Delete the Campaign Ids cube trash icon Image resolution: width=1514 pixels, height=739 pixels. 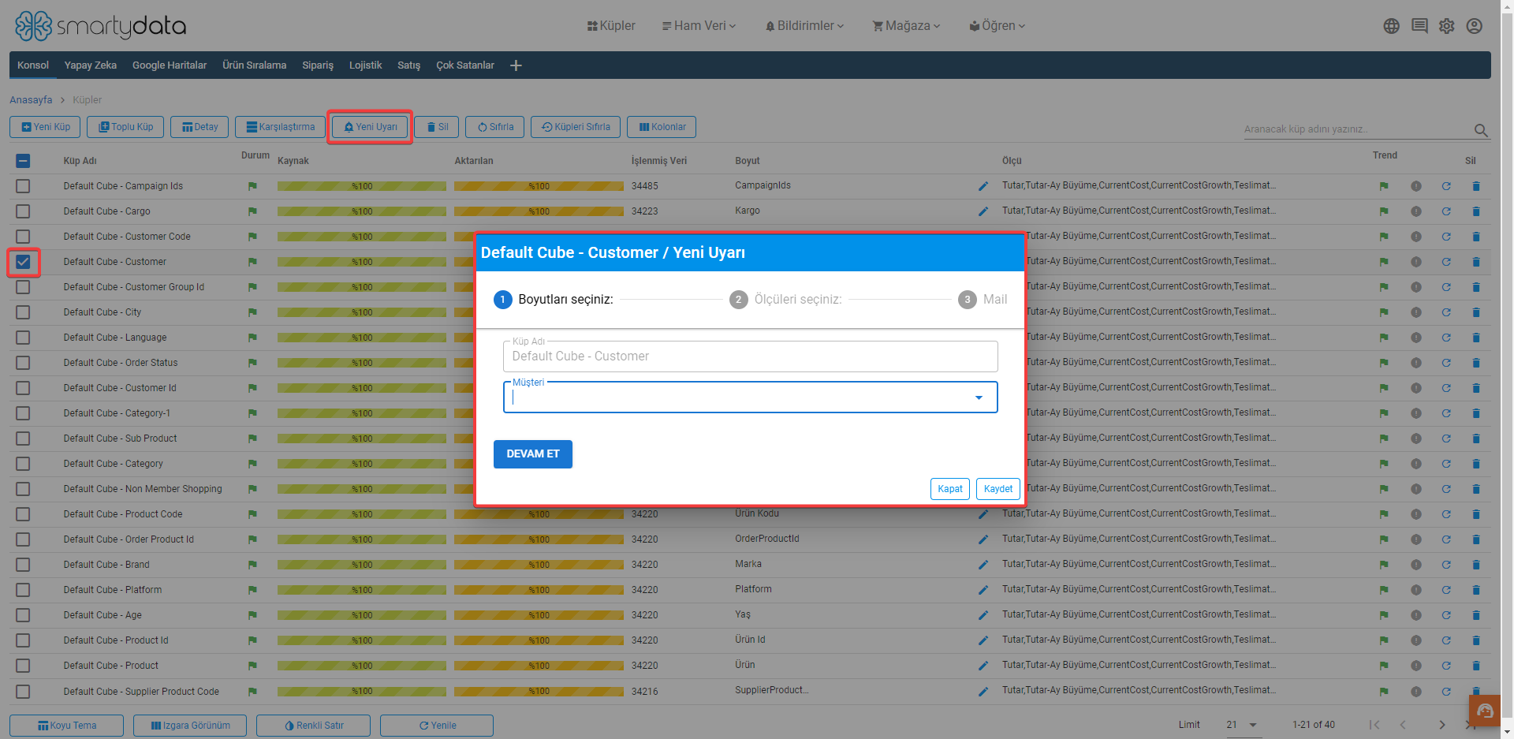click(1476, 186)
